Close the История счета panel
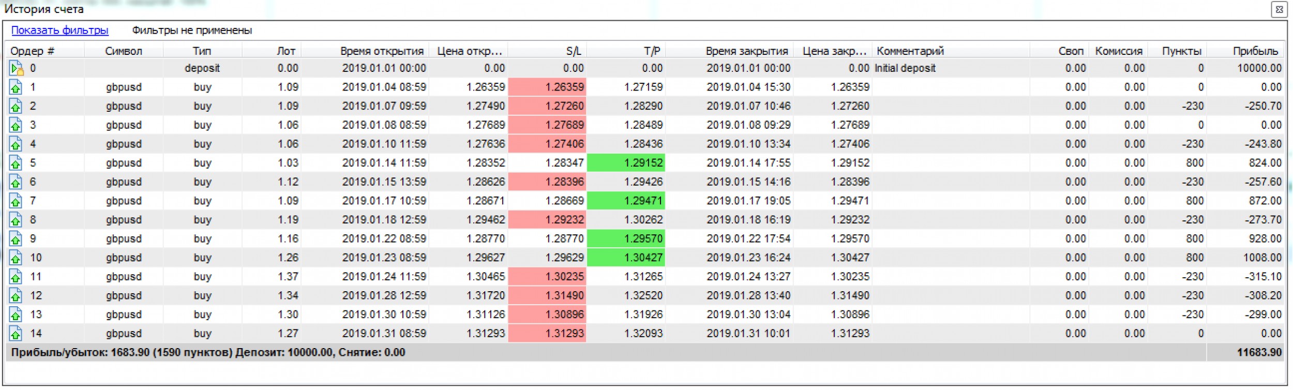The image size is (1293, 390). click(x=1279, y=9)
